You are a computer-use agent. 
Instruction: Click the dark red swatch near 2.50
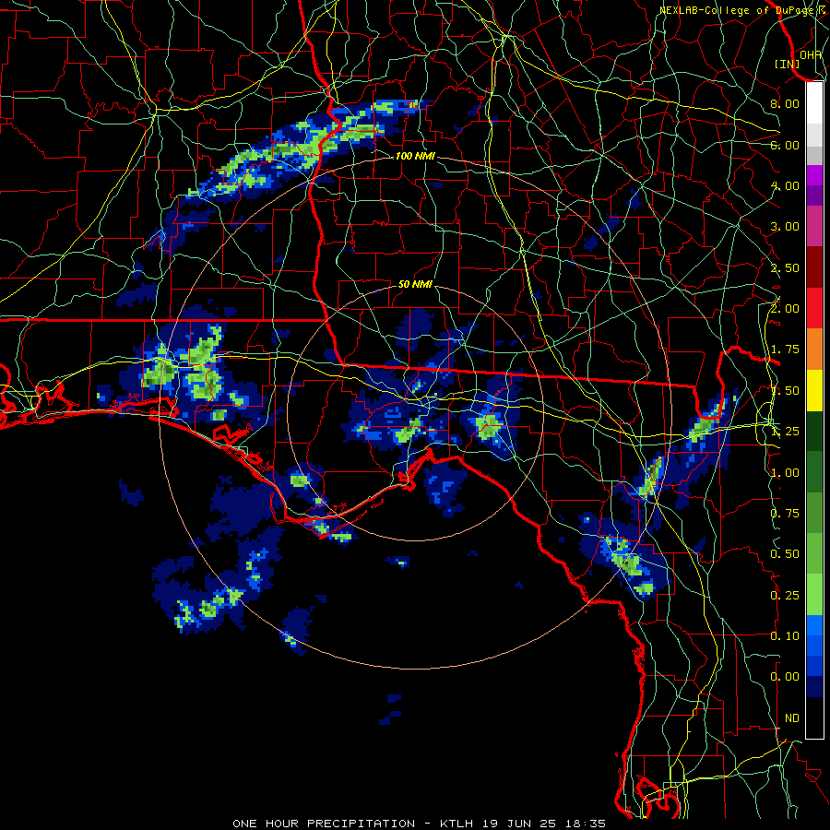click(814, 267)
